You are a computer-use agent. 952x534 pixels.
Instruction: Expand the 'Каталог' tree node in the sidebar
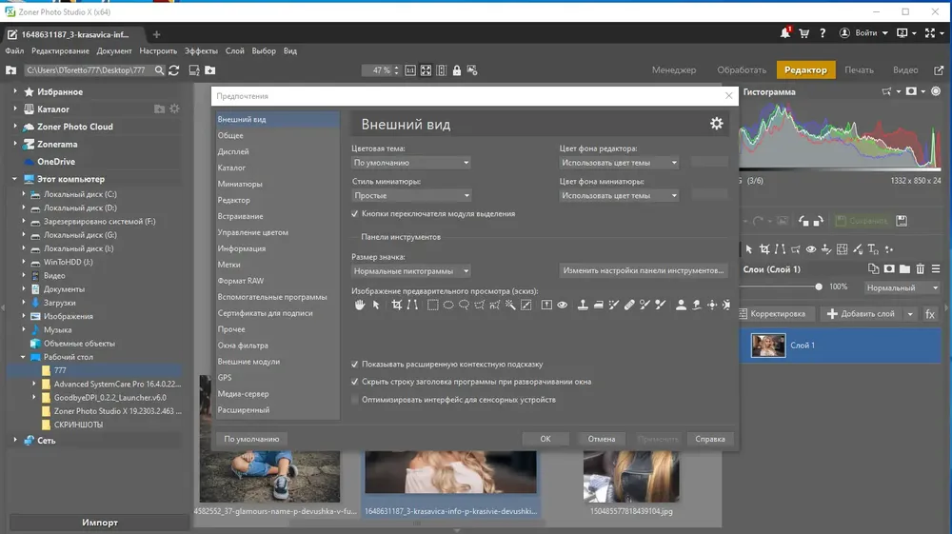(x=16, y=109)
